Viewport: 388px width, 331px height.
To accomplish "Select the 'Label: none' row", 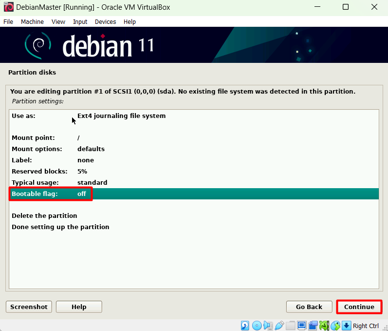I will click(194, 160).
